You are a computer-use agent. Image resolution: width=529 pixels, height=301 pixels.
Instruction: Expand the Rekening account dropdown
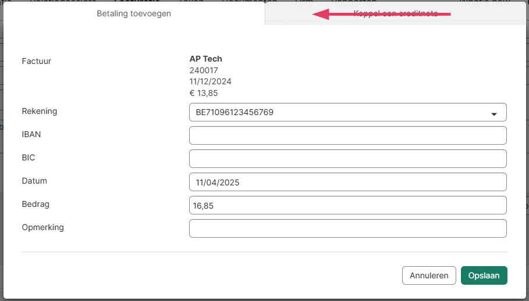347,112
